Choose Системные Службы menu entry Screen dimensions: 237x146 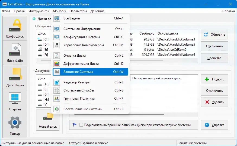coord(90,90)
